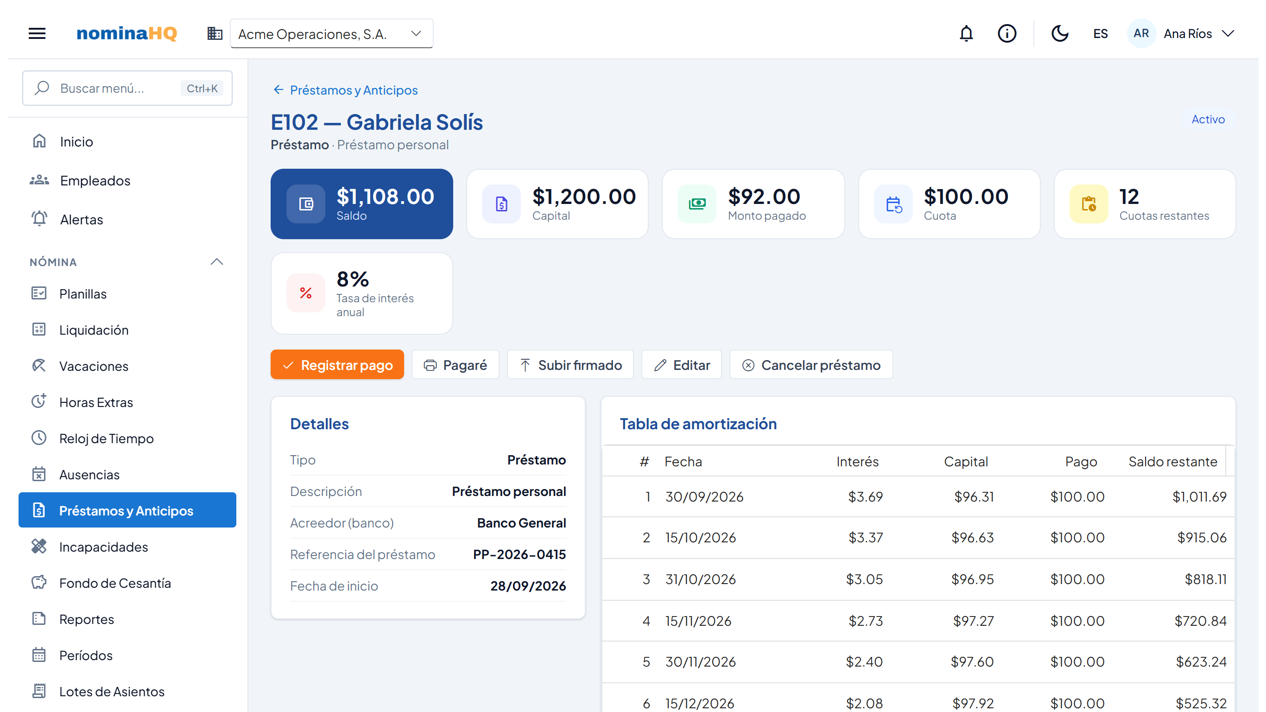Select Préstamos y Anticipos sidebar item
Screen dimensions: 1266x712
point(127,510)
